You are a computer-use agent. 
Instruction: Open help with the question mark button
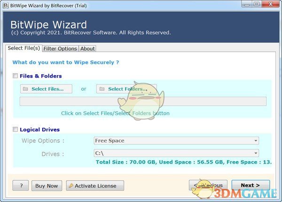(x=21, y=186)
